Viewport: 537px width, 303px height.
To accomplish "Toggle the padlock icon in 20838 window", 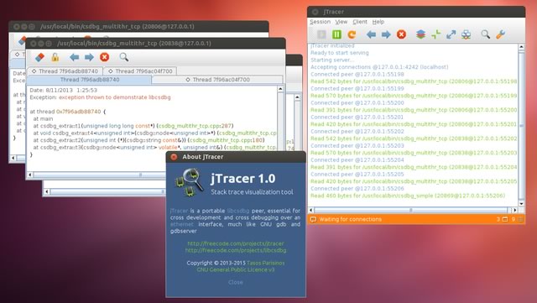I will coord(55,57).
